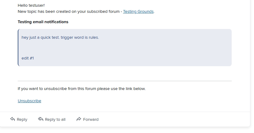The height and width of the screenshot is (133, 254).
Task: Click the "edit #1" text in the quote
Action: (x=28, y=58)
